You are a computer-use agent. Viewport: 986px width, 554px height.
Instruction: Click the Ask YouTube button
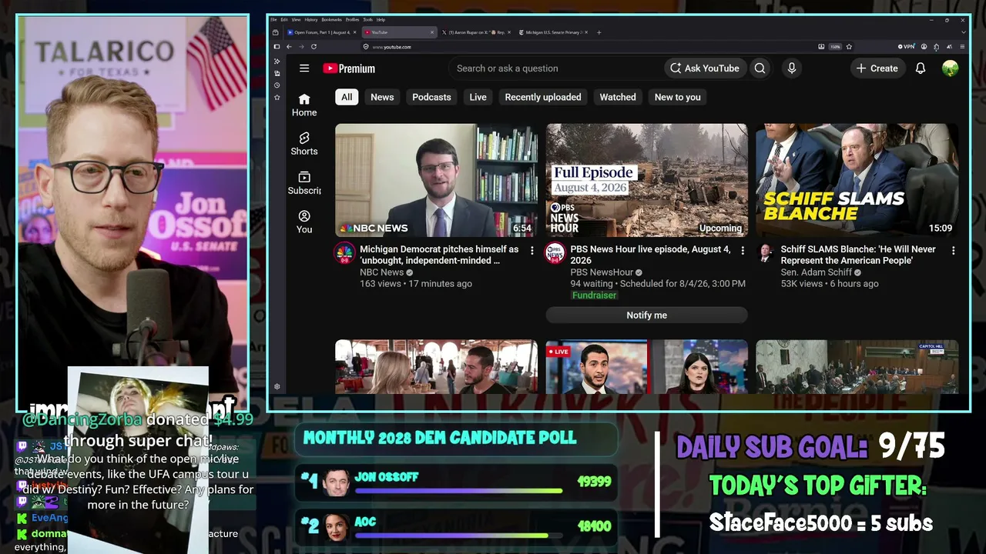click(704, 68)
